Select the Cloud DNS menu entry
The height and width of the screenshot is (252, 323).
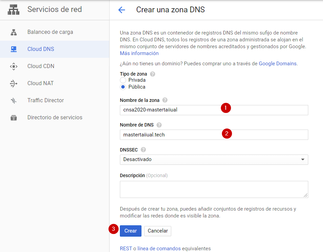tap(41, 49)
